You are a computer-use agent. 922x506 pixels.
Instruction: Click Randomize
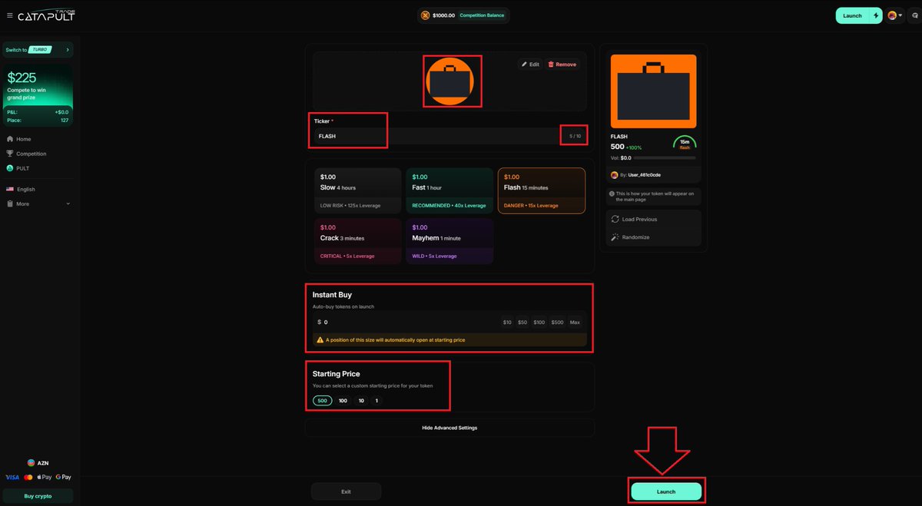(x=635, y=237)
